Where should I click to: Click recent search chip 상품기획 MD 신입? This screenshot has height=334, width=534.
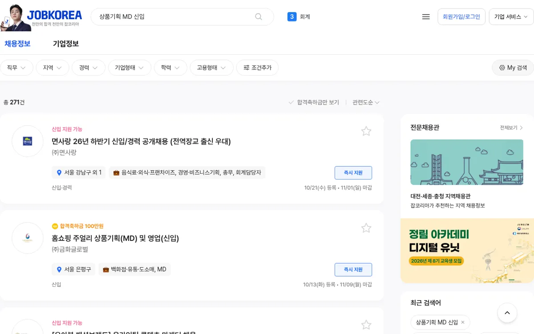(437, 322)
